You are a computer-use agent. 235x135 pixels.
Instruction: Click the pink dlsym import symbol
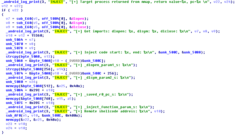[x=78, y=23]
